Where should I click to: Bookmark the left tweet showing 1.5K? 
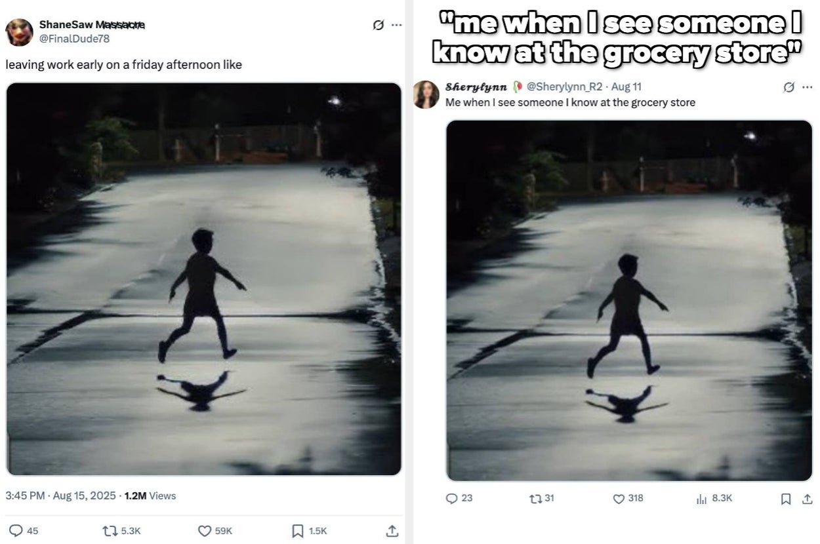[x=297, y=531]
